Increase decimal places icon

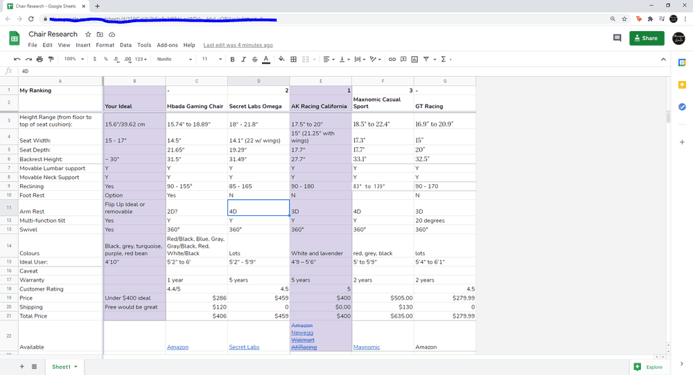[x=128, y=59]
